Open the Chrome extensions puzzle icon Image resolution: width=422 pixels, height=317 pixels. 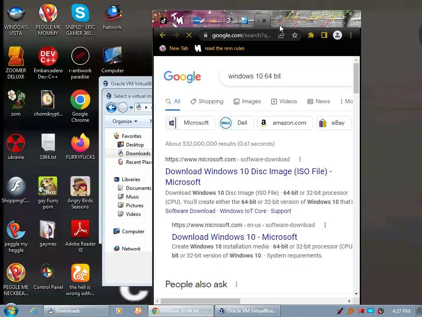[311, 35]
